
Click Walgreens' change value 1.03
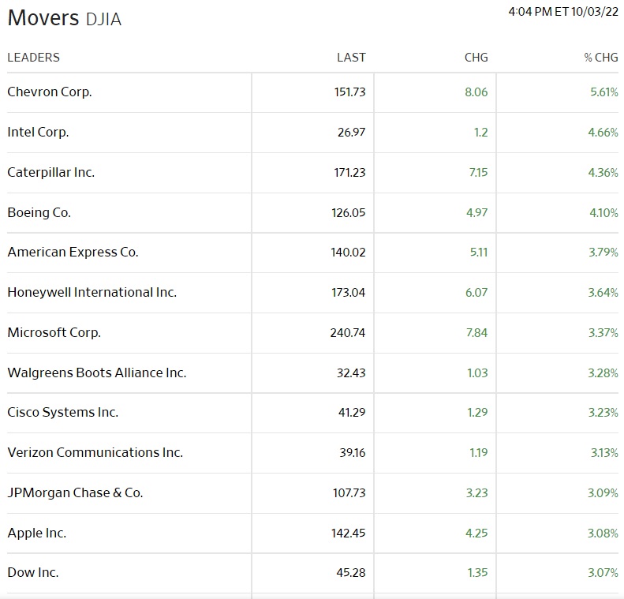477,373
